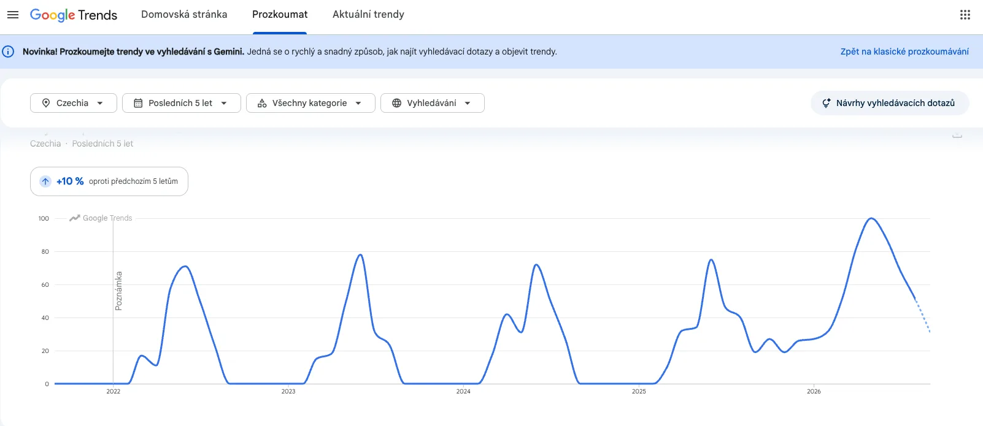Click the Poznámka marker on the chart
The width and height of the screenshot is (983, 426).
point(118,291)
